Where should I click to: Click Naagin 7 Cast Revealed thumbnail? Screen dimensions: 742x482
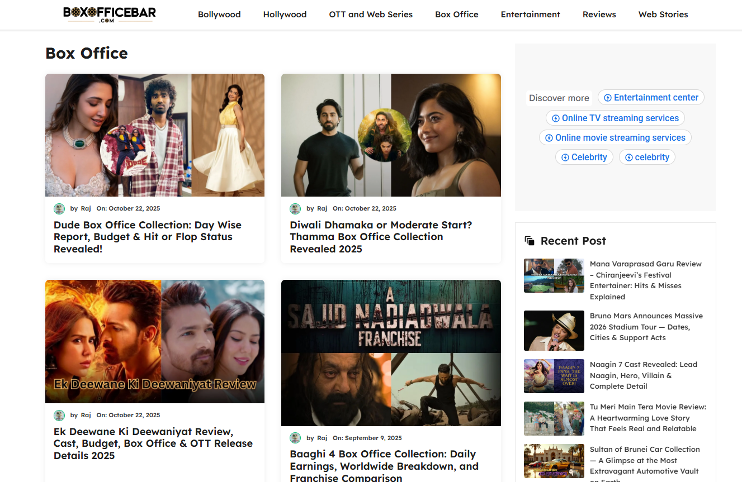point(554,376)
